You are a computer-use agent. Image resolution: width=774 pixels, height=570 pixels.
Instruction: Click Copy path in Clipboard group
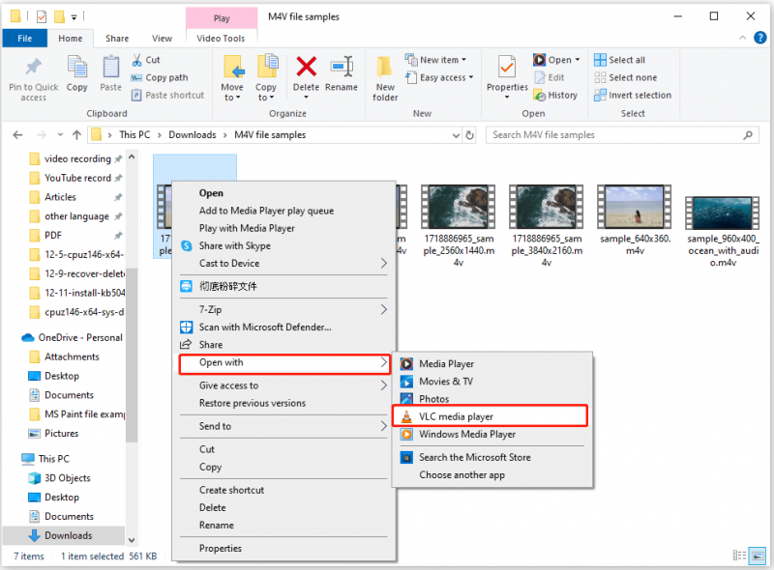click(x=160, y=77)
